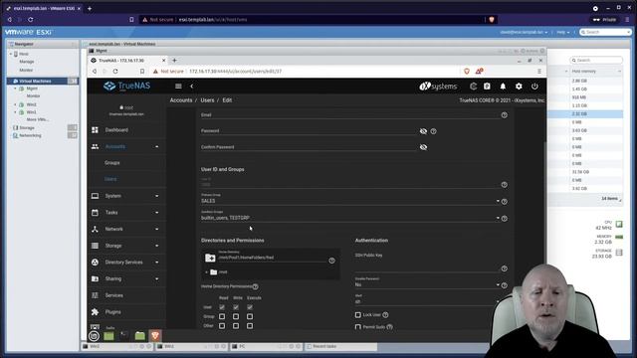The height and width of the screenshot is (358, 637).
Task: Open the TrueNAS notifications bell
Action: coord(503,87)
